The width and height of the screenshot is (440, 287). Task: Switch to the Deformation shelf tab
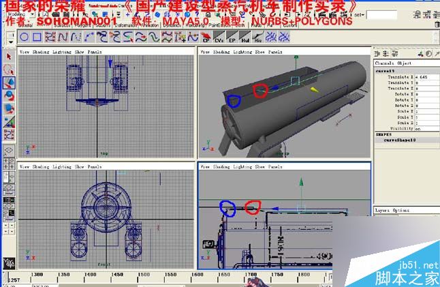click(x=126, y=25)
